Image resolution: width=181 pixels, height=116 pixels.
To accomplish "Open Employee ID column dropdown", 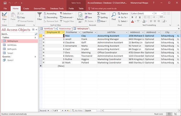I will (63, 32).
